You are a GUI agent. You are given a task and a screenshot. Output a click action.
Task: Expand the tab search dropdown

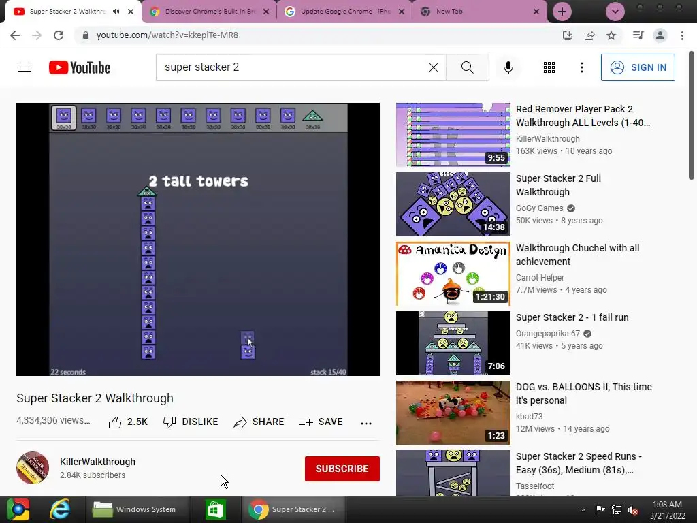615,12
